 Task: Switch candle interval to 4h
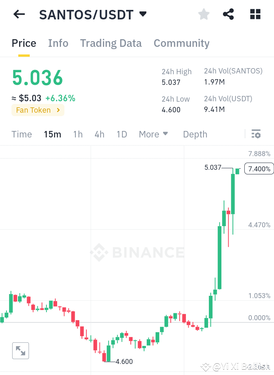pos(99,134)
